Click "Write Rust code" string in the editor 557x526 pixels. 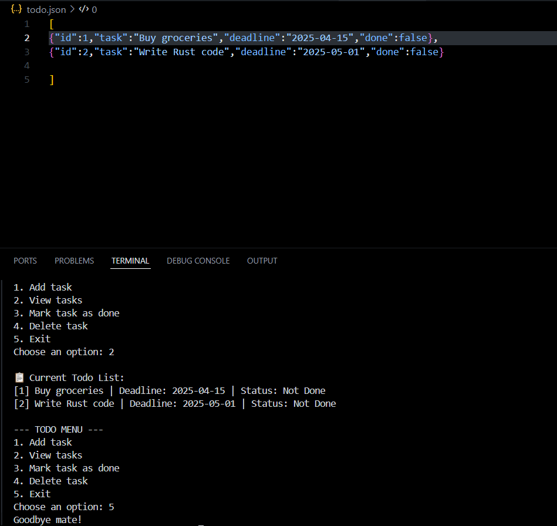[x=181, y=52]
